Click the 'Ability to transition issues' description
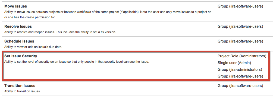The width and height of the screenshot is (273, 98). coord(23,91)
